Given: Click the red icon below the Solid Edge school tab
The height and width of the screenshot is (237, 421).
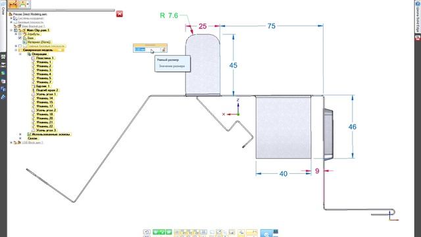Looking at the screenshot, I should pyautogui.click(x=418, y=38).
